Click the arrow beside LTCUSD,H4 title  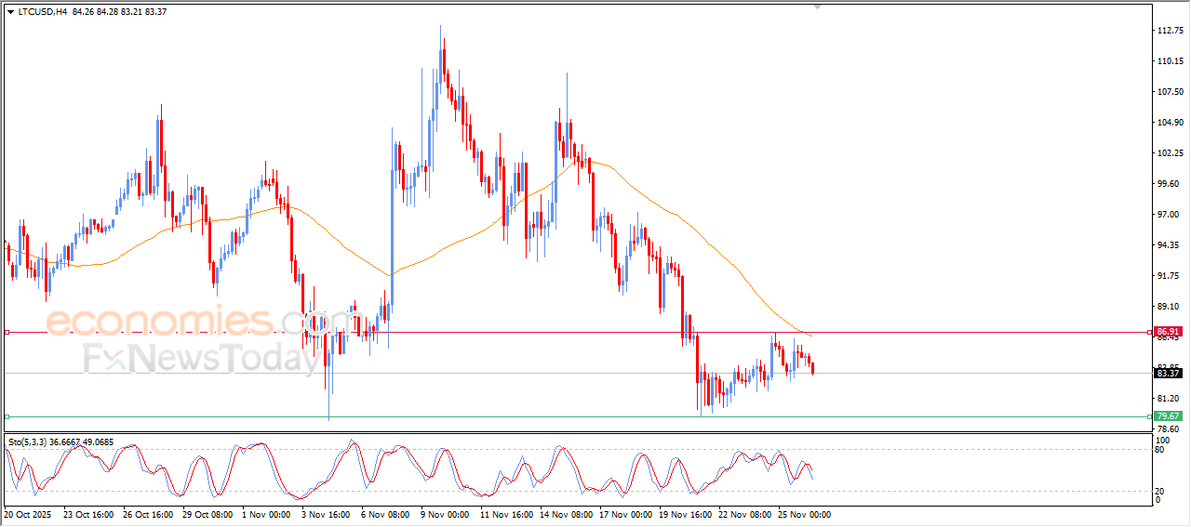coord(10,12)
